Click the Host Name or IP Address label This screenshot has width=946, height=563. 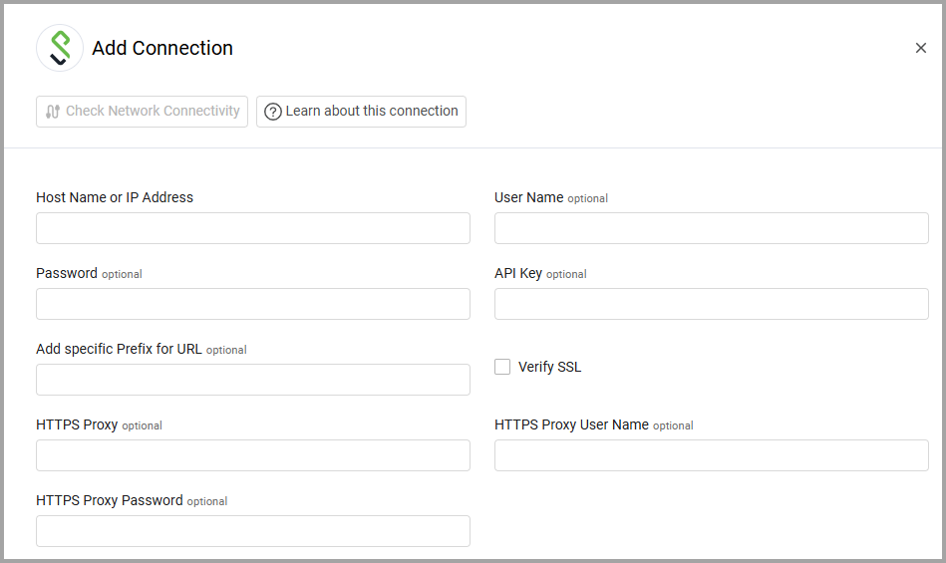pos(115,197)
